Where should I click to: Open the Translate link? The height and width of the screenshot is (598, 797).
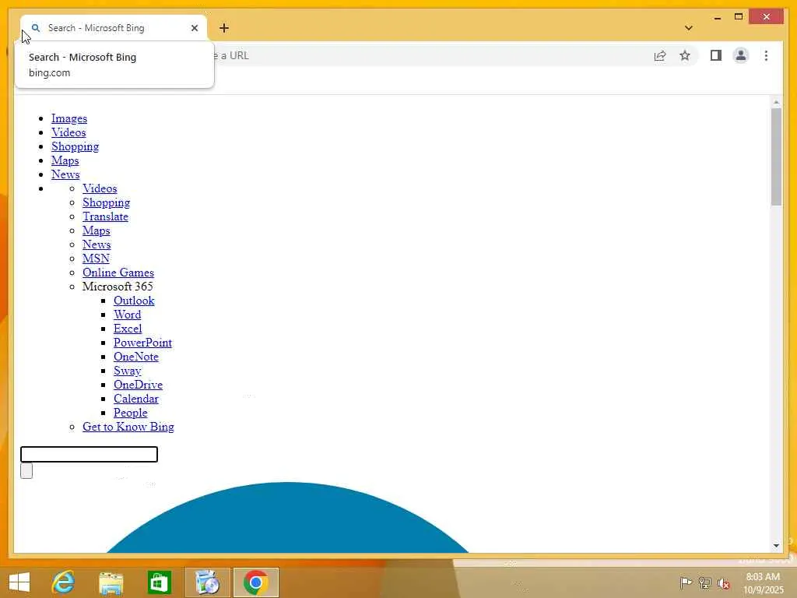click(x=105, y=216)
